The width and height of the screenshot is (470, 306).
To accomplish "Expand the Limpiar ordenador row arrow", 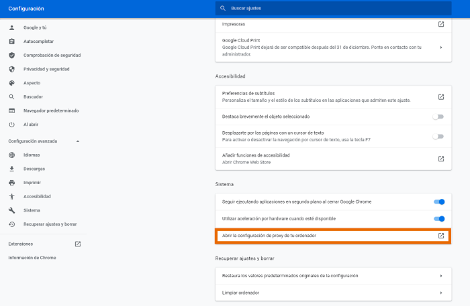I will click(x=441, y=293).
